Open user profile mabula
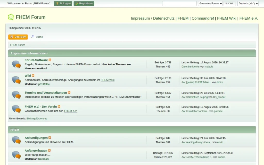Screen dimensions: 264x165 209,67
